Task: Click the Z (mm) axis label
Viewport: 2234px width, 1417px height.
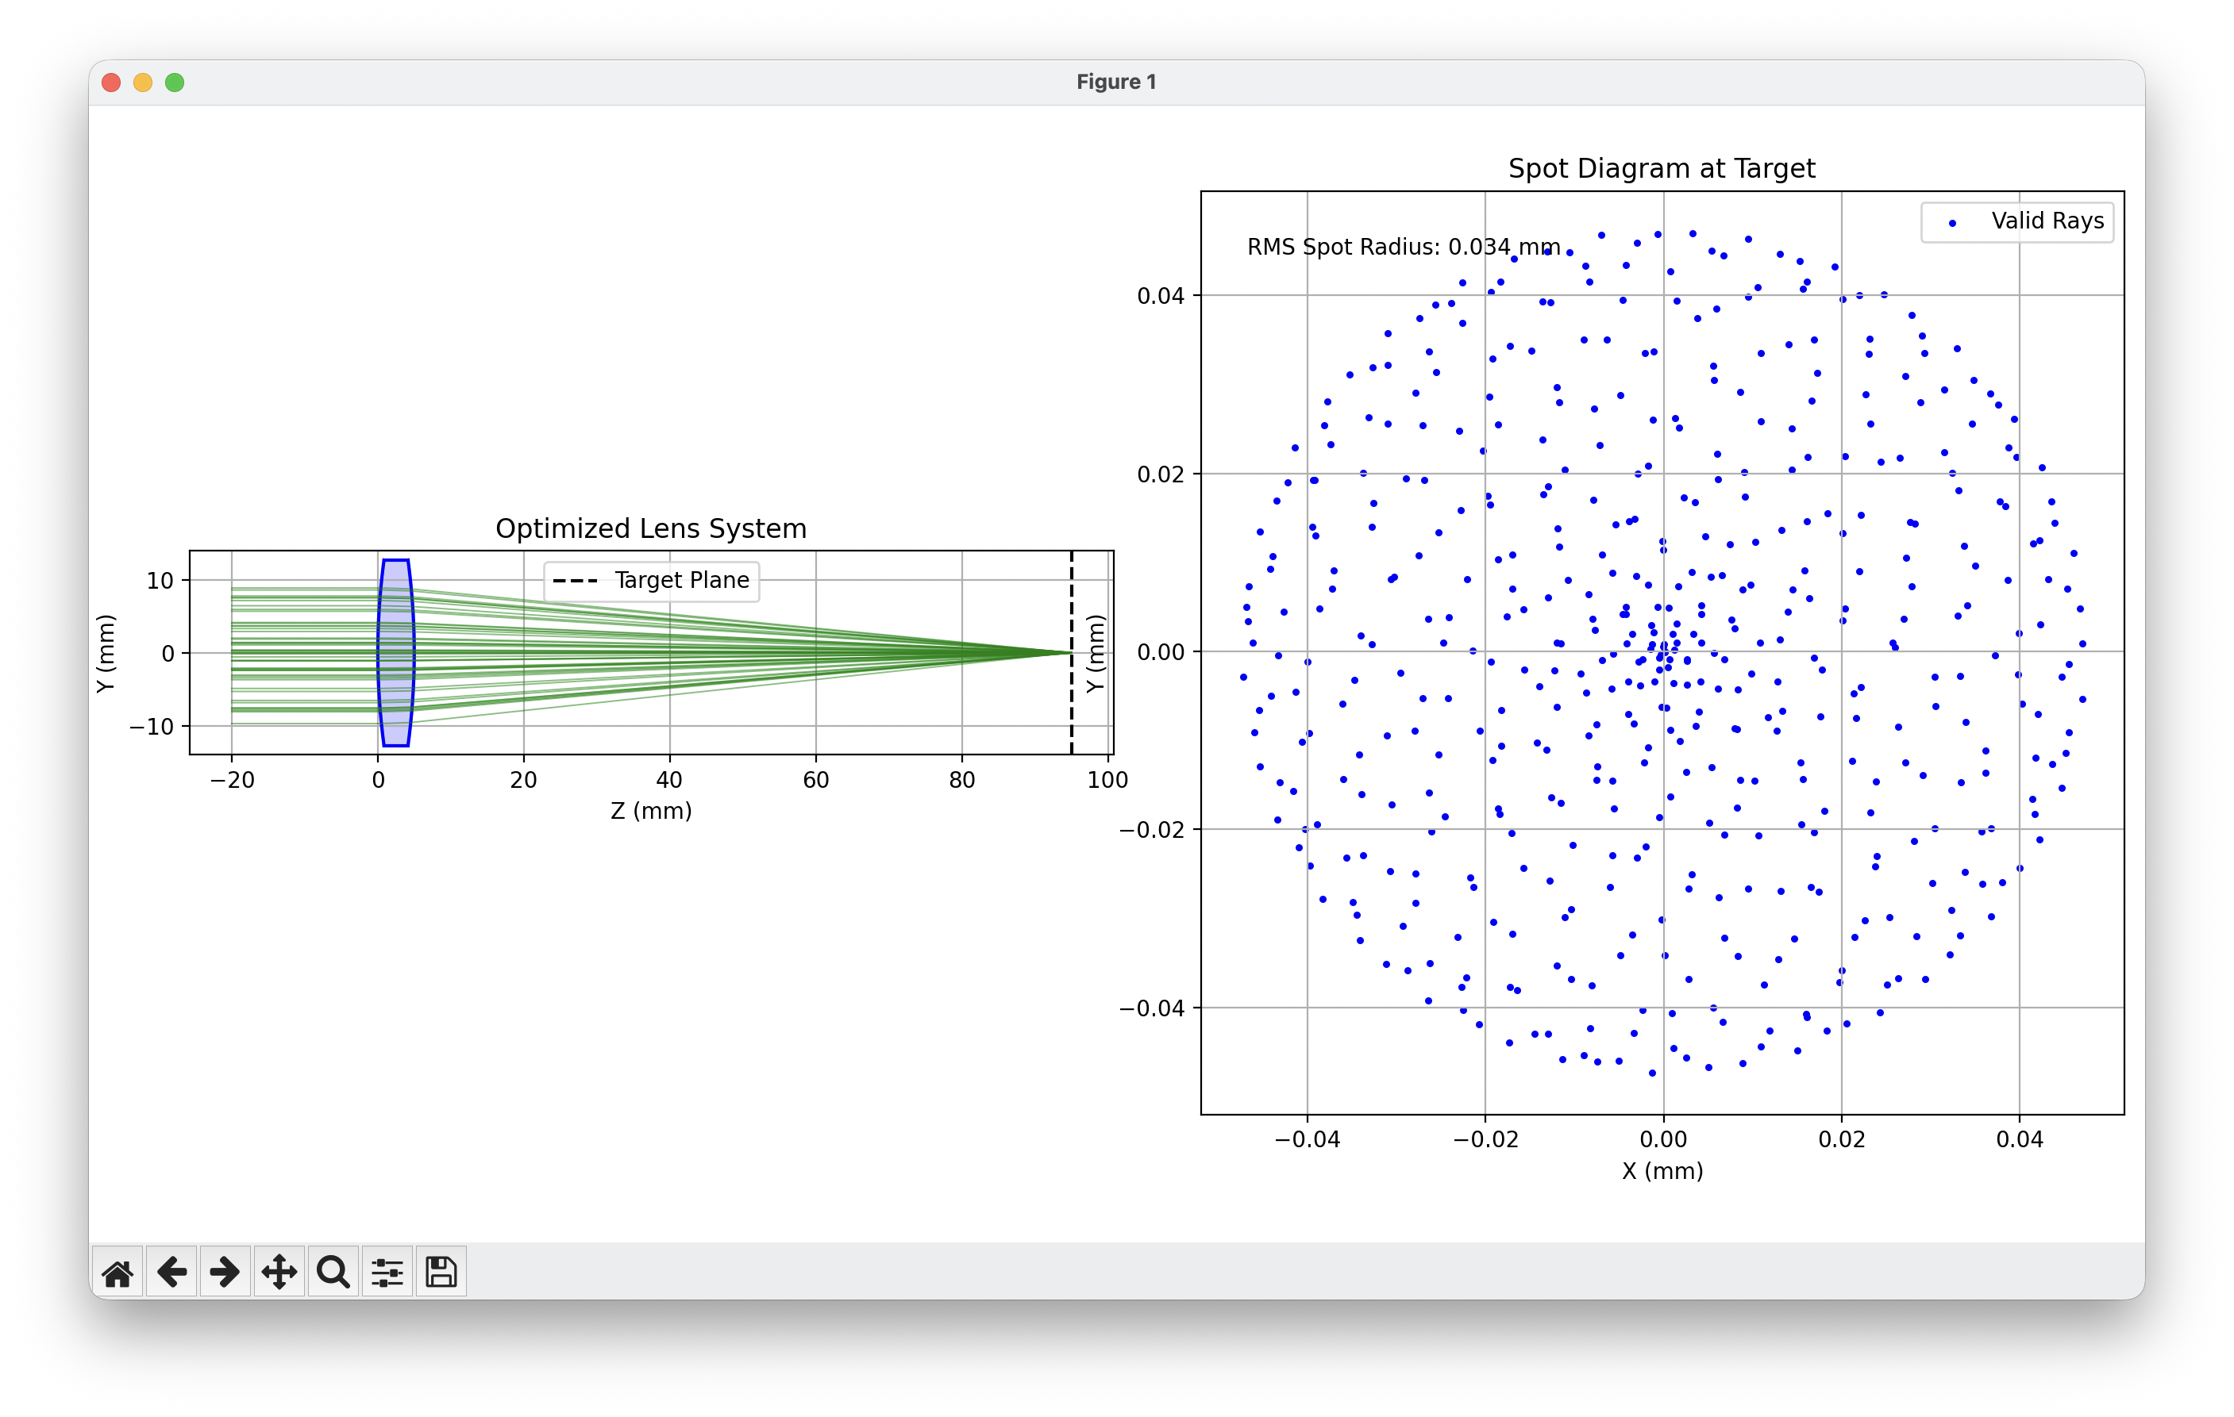Action: [650, 812]
